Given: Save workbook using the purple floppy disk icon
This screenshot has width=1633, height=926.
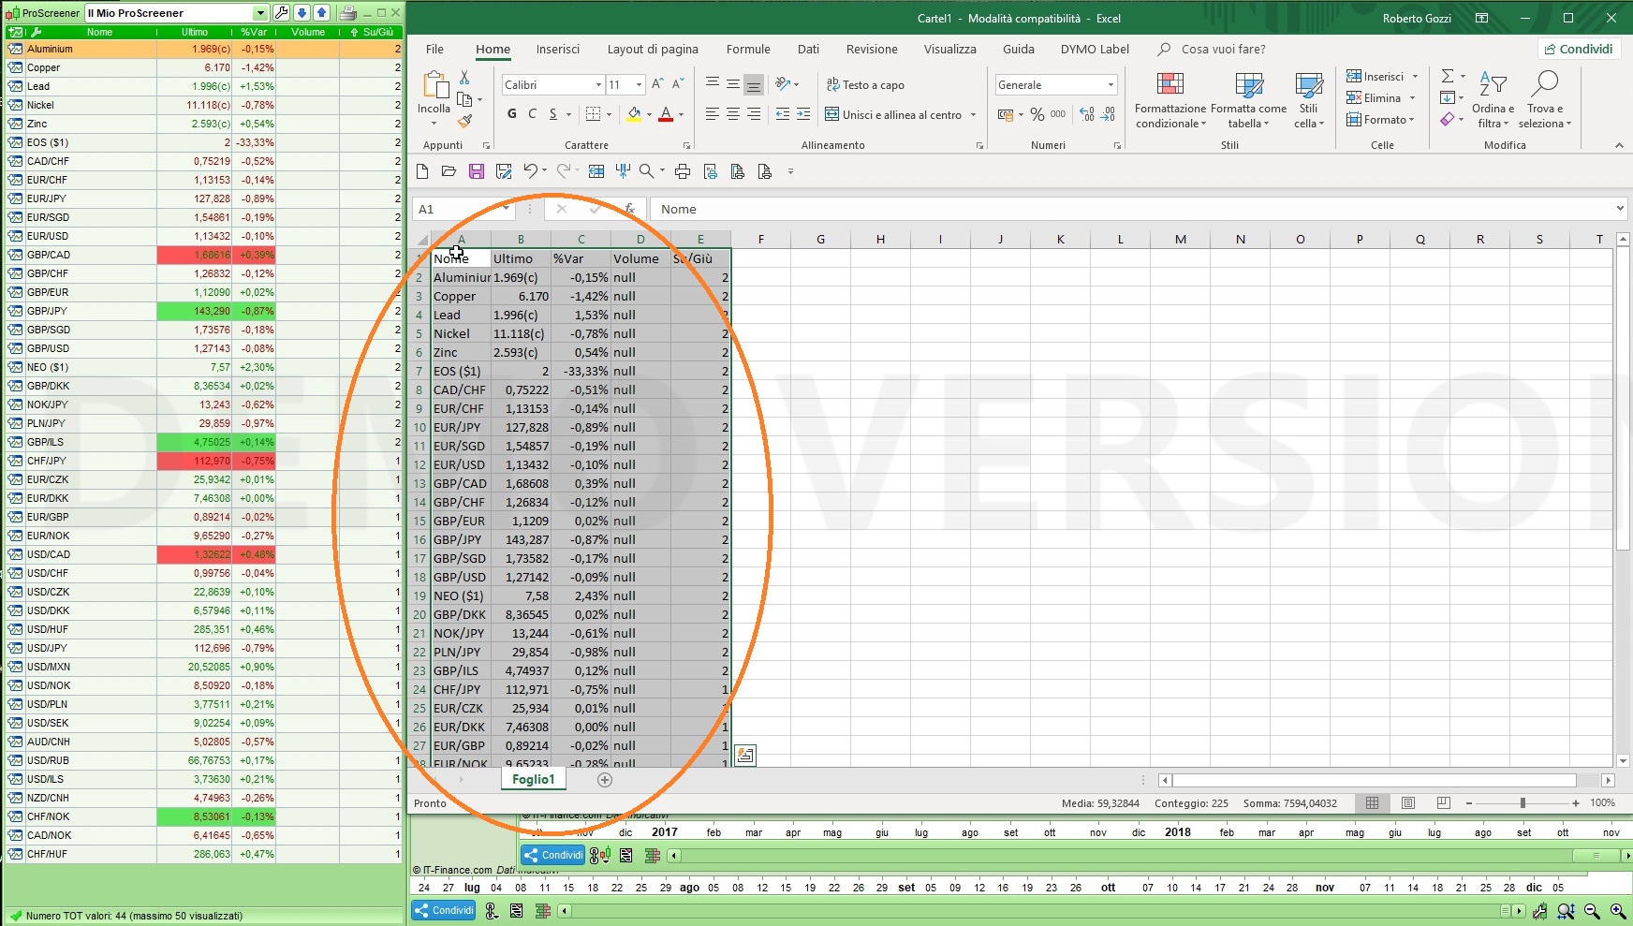Looking at the screenshot, I should tap(477, 171).
